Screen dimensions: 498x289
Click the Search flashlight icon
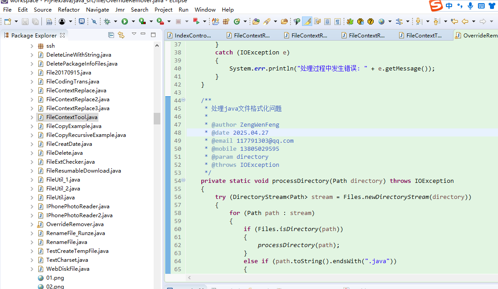pos(267,21)
